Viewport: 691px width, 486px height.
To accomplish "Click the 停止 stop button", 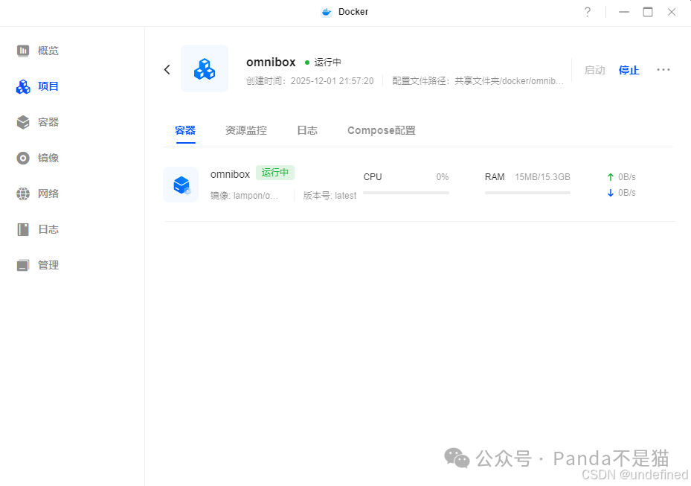I will click(629, 70).
